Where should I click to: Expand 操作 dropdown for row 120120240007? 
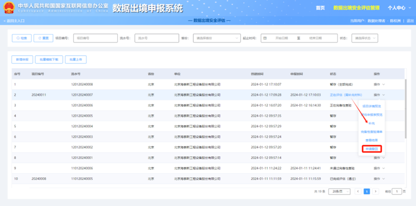pos(379,95)
